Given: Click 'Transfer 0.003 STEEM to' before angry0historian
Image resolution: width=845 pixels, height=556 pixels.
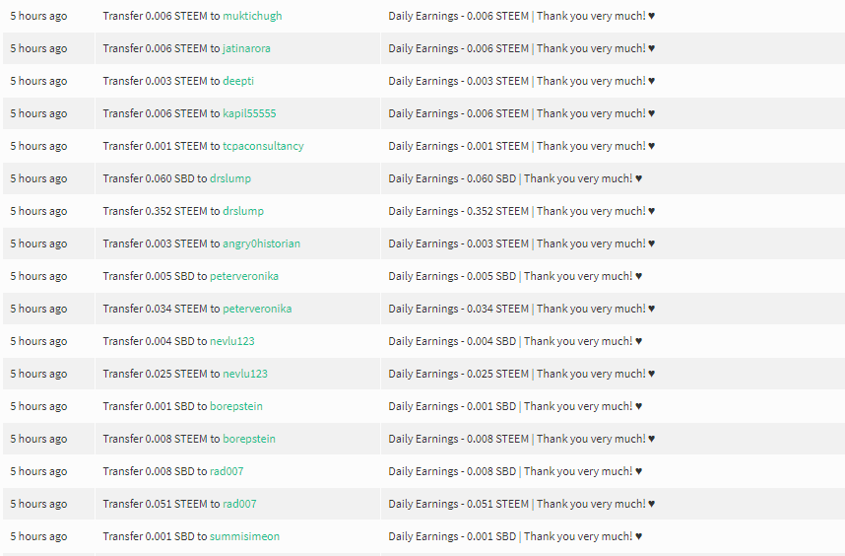Looking at the screenshot, I should [162, 243].
